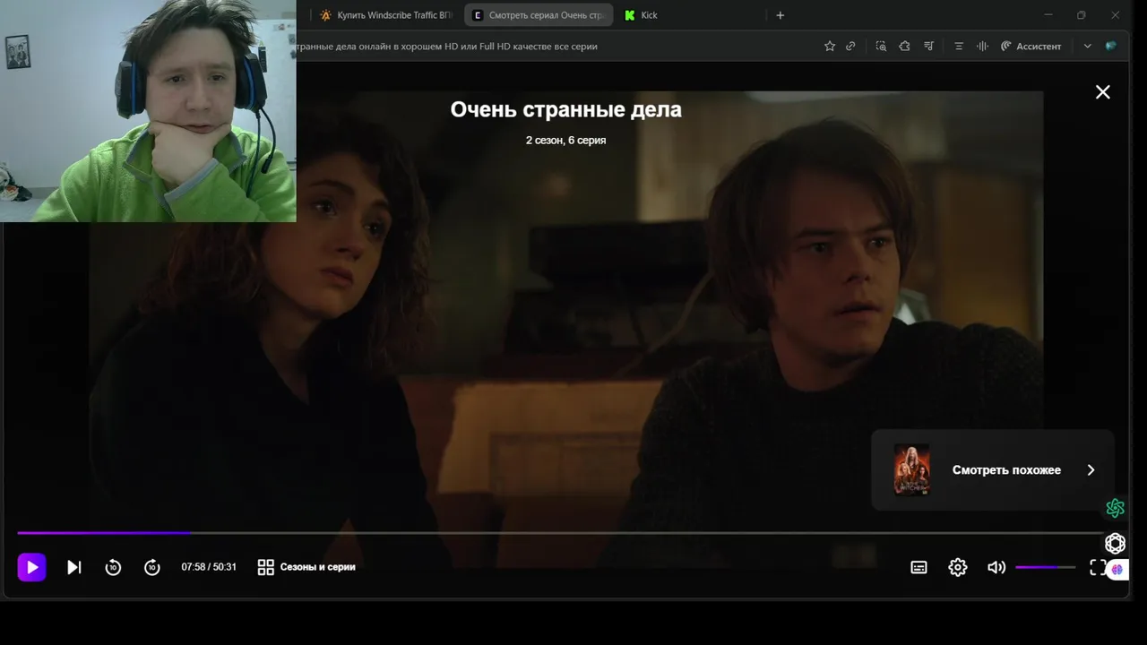Viewport: 1147px width, 645px height.
Task: Click the audio waveform toolbar icon
Action: pos(982,46)
